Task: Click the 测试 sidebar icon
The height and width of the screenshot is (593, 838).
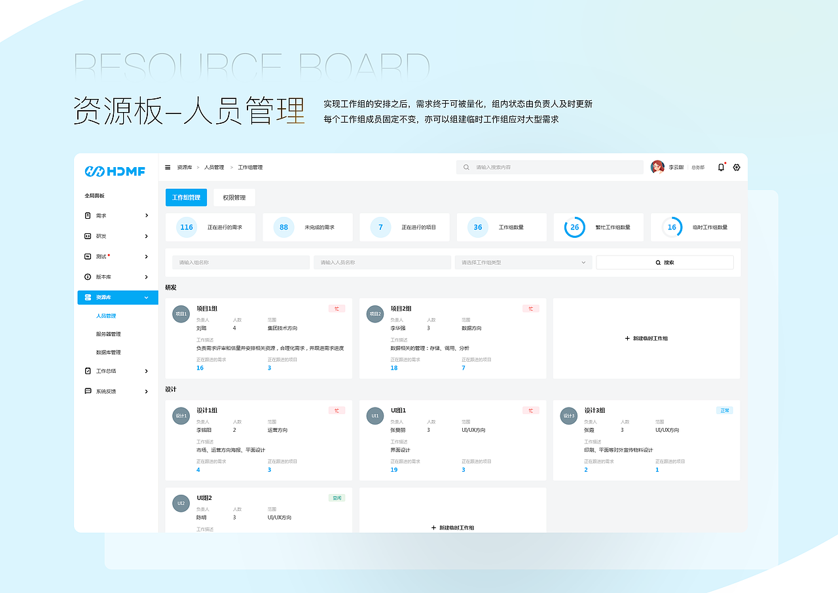Action: pyautogui.click(x=88, y=256)
